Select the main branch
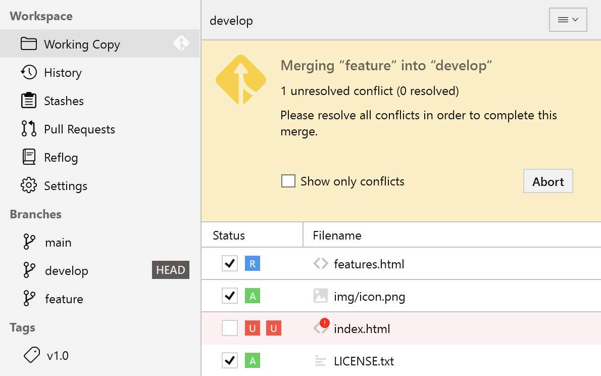This screenshot has width=601, height=376. [58, 243]
